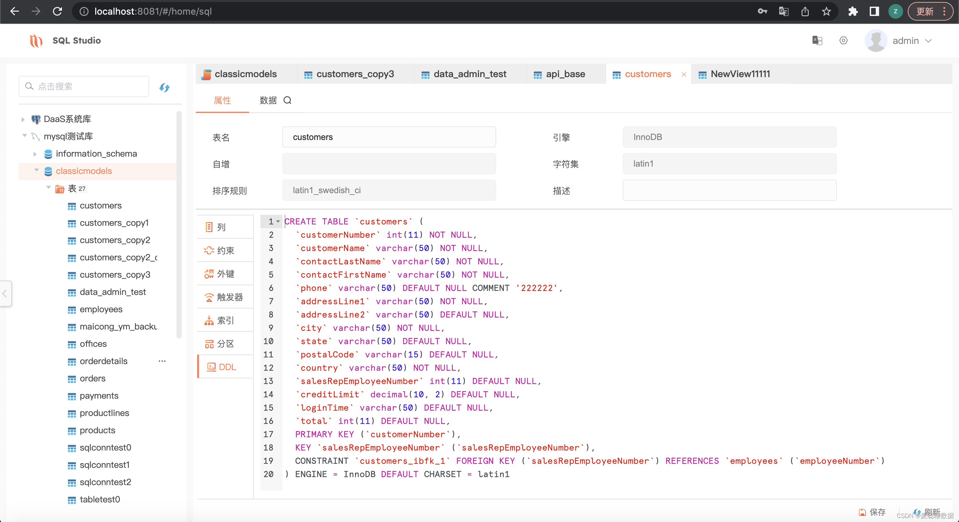Click the 表 folder icon
Image resolution: width=959 pixels, height=522 pixels.
tap(60, 189)
